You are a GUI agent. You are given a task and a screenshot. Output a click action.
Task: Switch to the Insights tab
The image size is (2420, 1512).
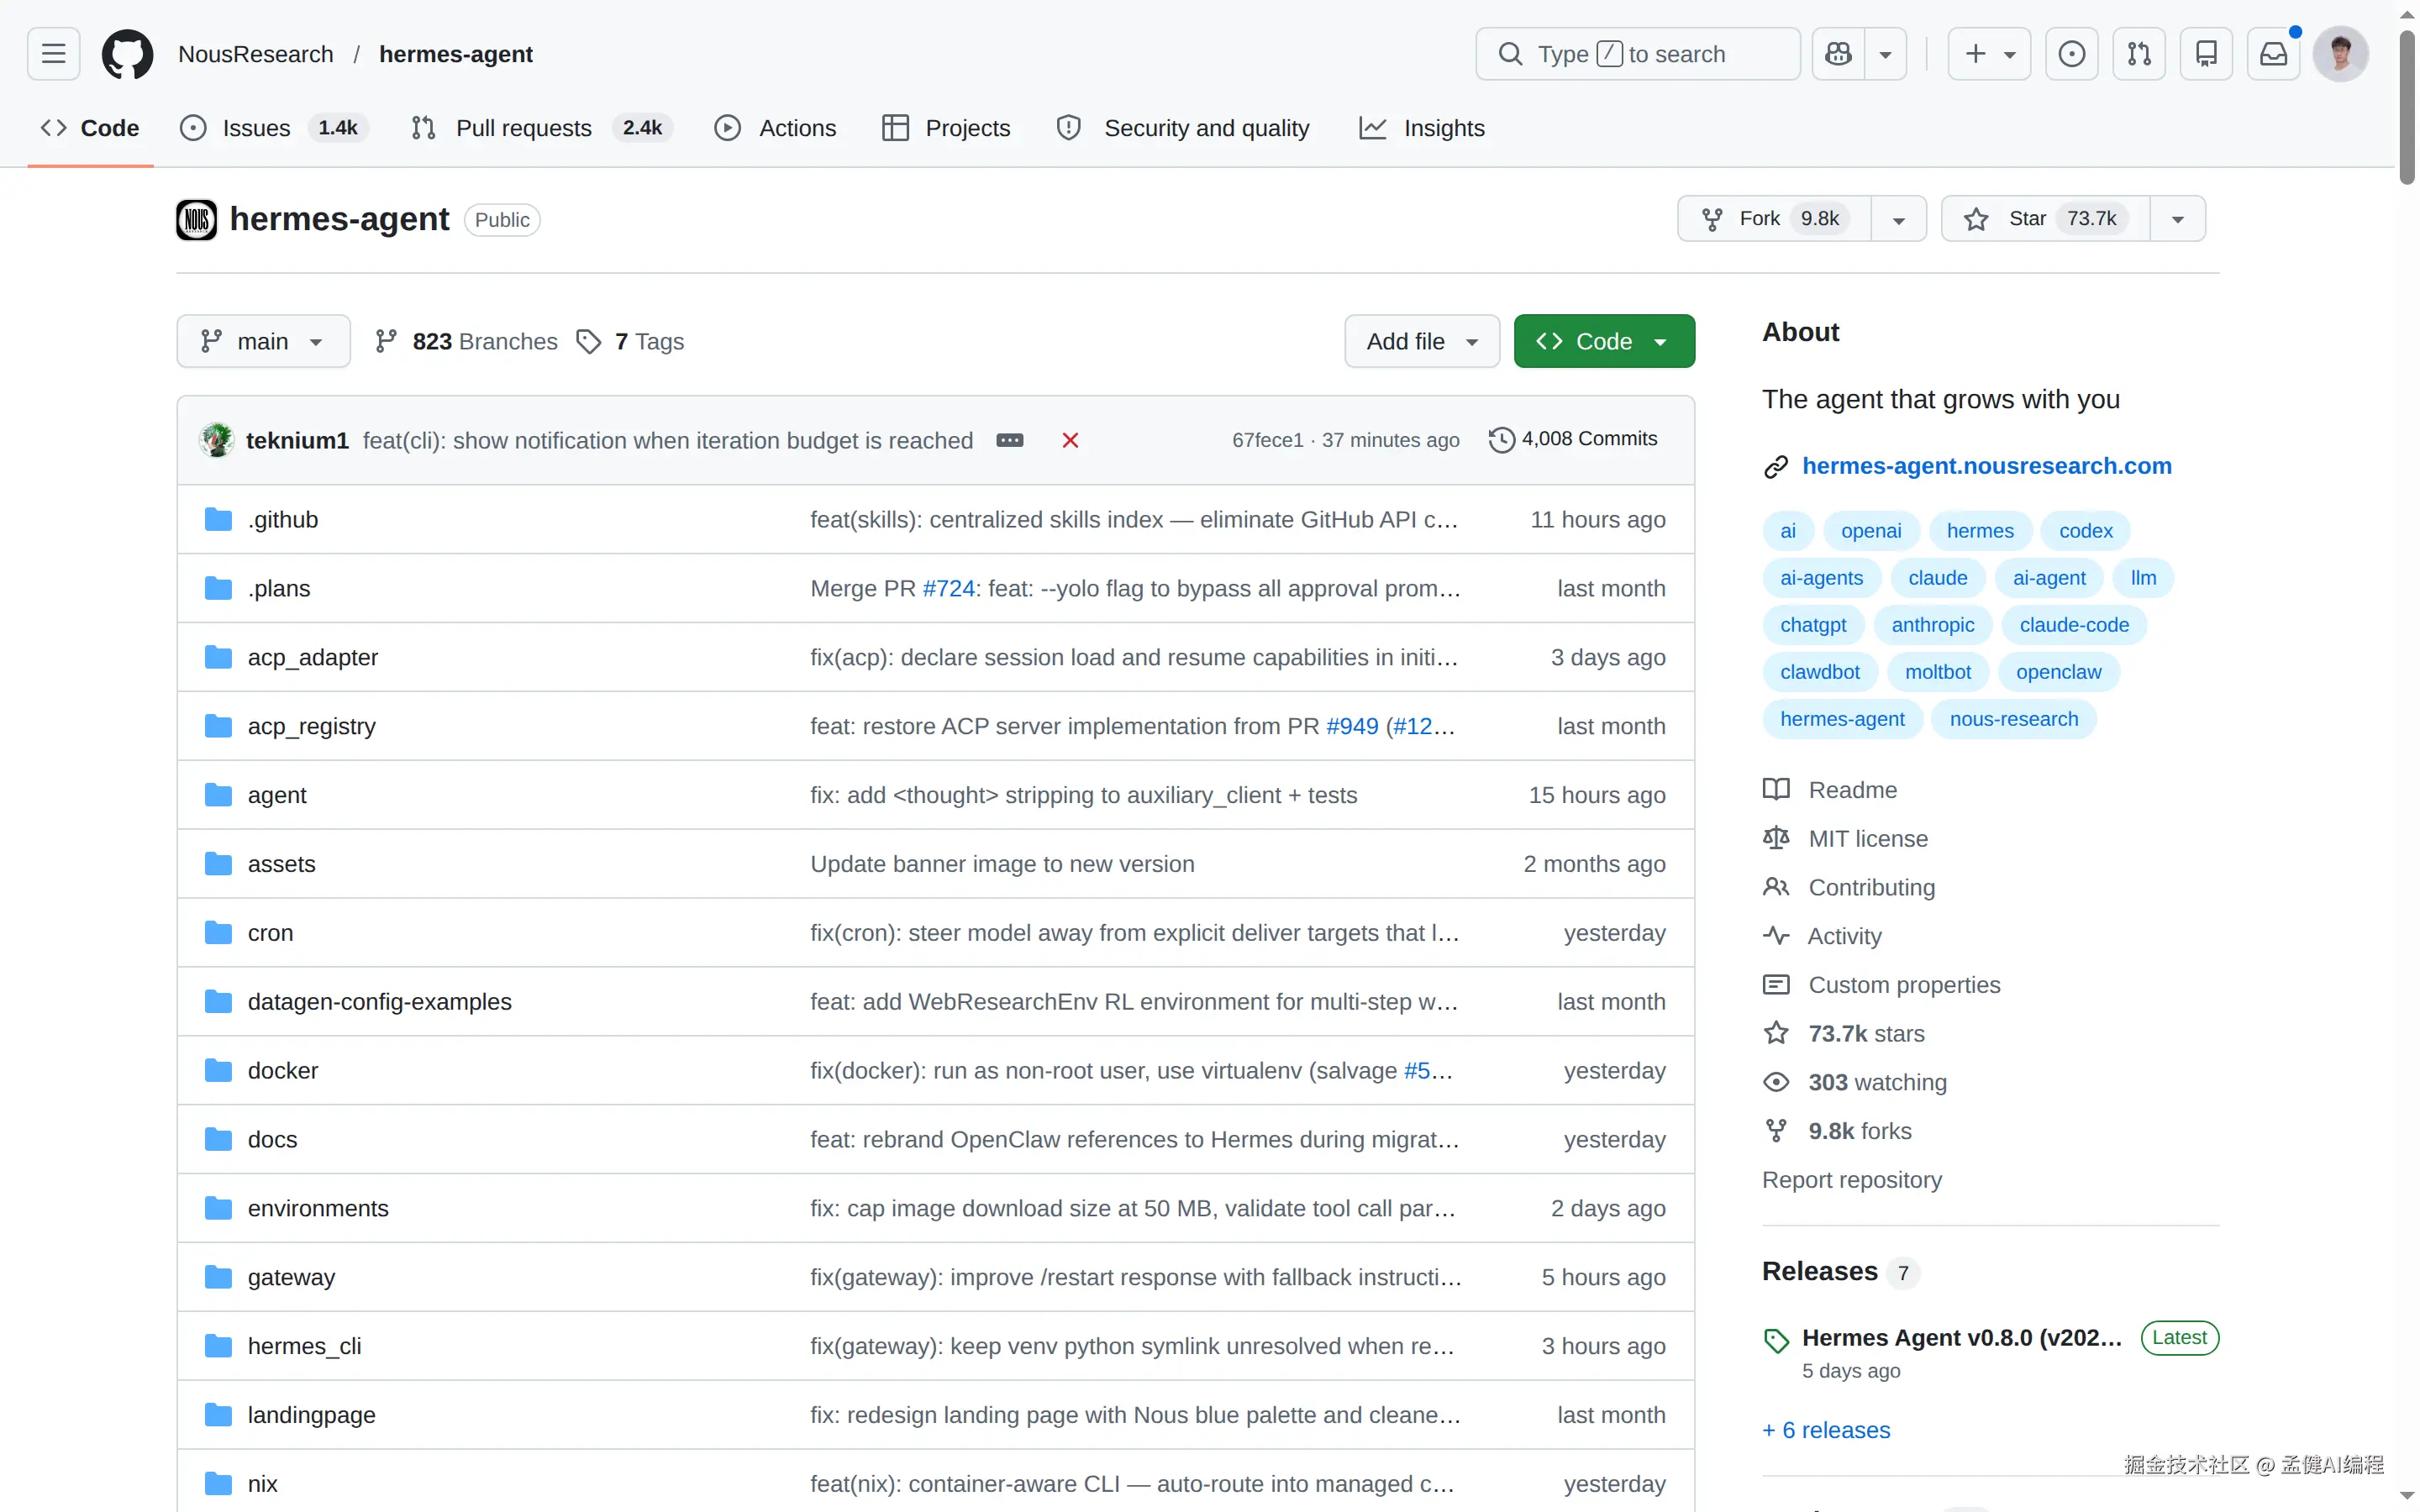(x=1422, y=128)
